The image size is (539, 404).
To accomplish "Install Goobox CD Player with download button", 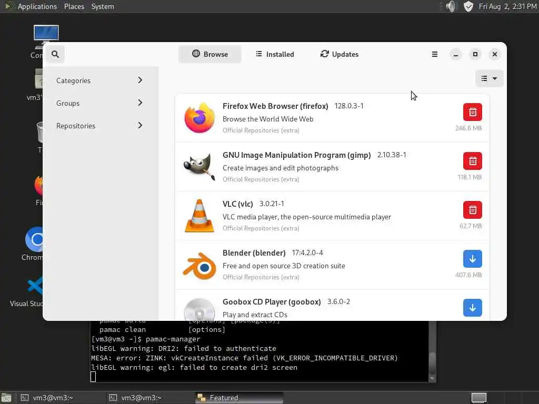I will pos(472,307).
